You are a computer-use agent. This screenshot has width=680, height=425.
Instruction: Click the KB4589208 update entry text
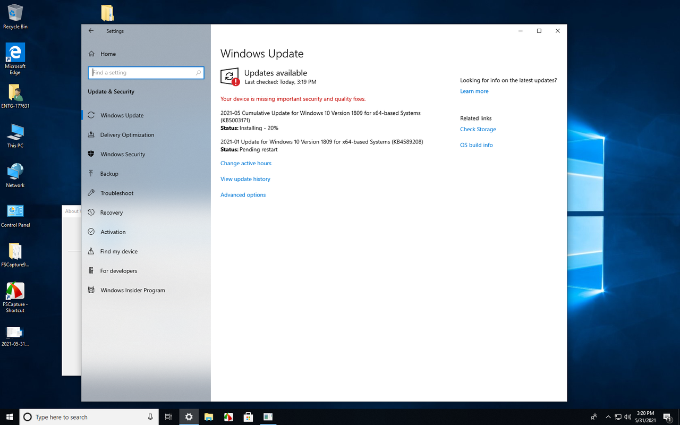pos(322,142)
